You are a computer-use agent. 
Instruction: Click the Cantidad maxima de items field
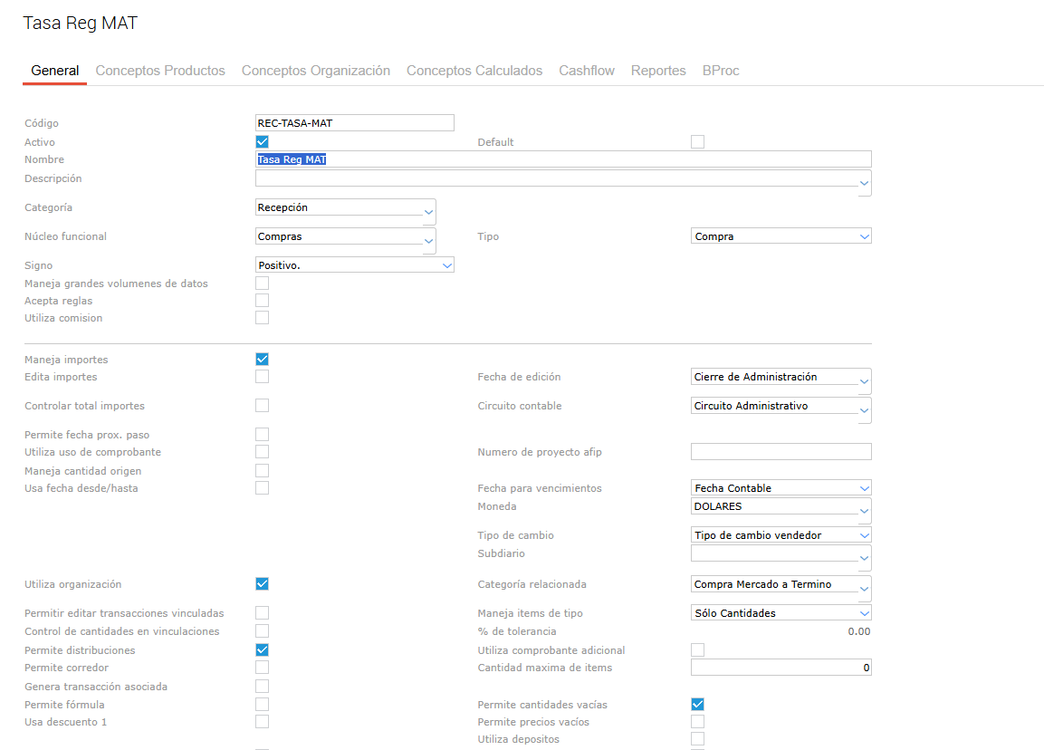click(x=781, y=668)
